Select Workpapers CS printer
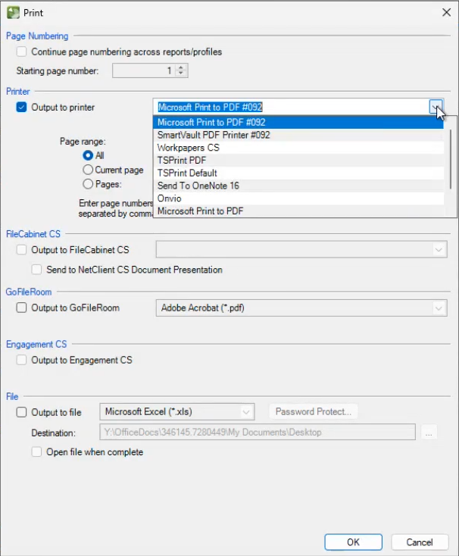 tap(298, 148)
